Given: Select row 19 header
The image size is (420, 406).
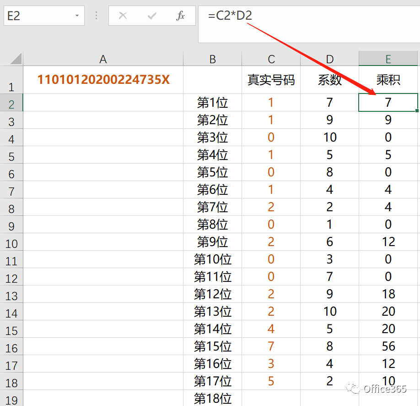Looking at the screenshot, I should pyautogui.click(x=11, y=398).
